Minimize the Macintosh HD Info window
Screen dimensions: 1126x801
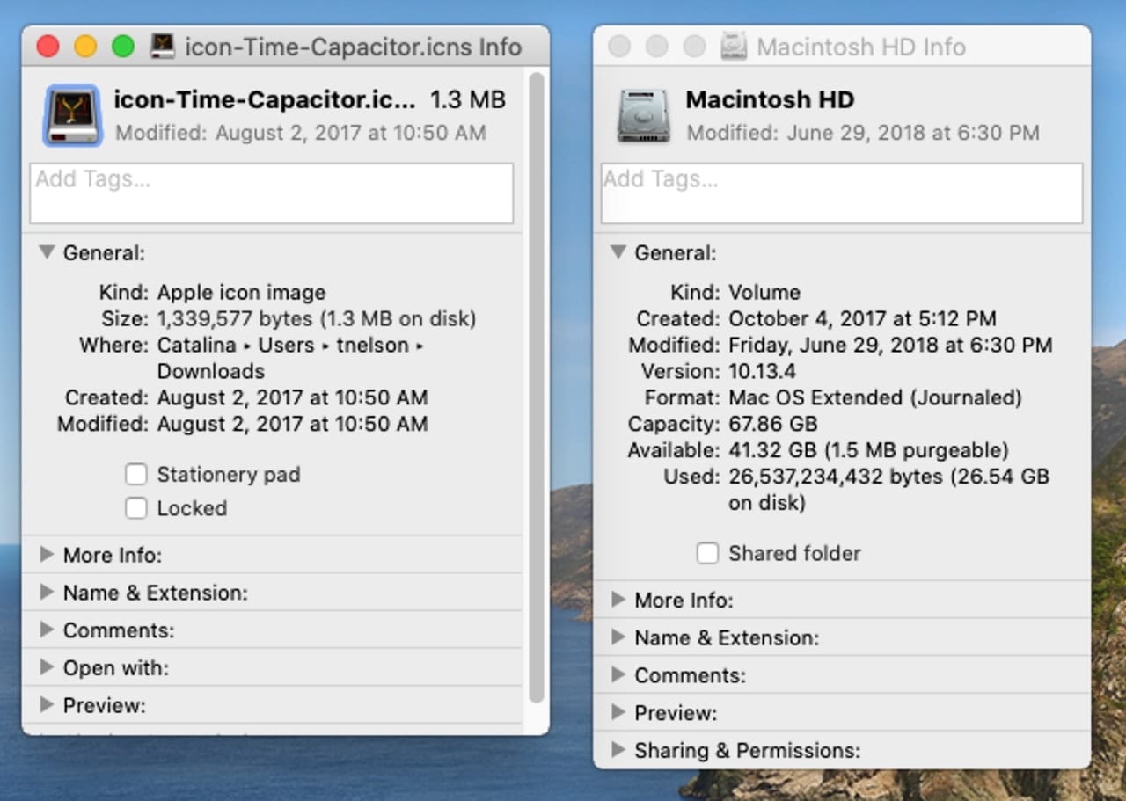(657, 47)
